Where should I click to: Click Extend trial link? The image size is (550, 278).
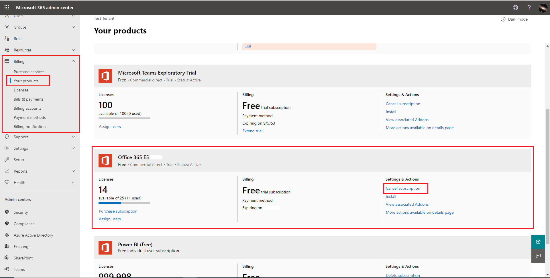[x=252, y=131]
